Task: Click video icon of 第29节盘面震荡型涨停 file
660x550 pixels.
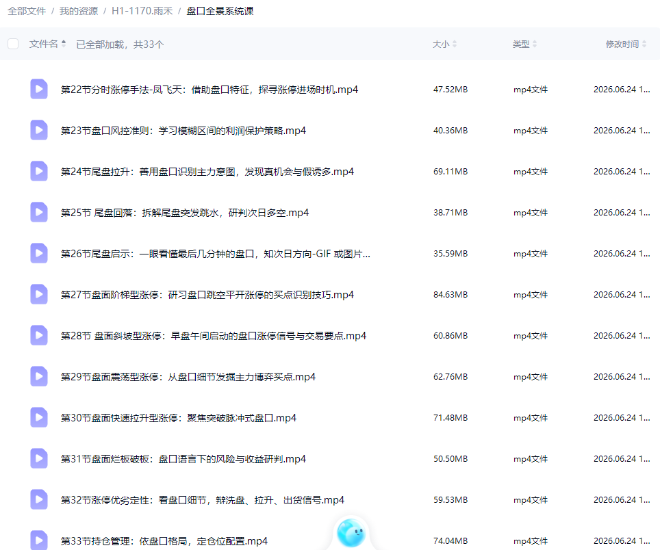Action: coord(39,377)
